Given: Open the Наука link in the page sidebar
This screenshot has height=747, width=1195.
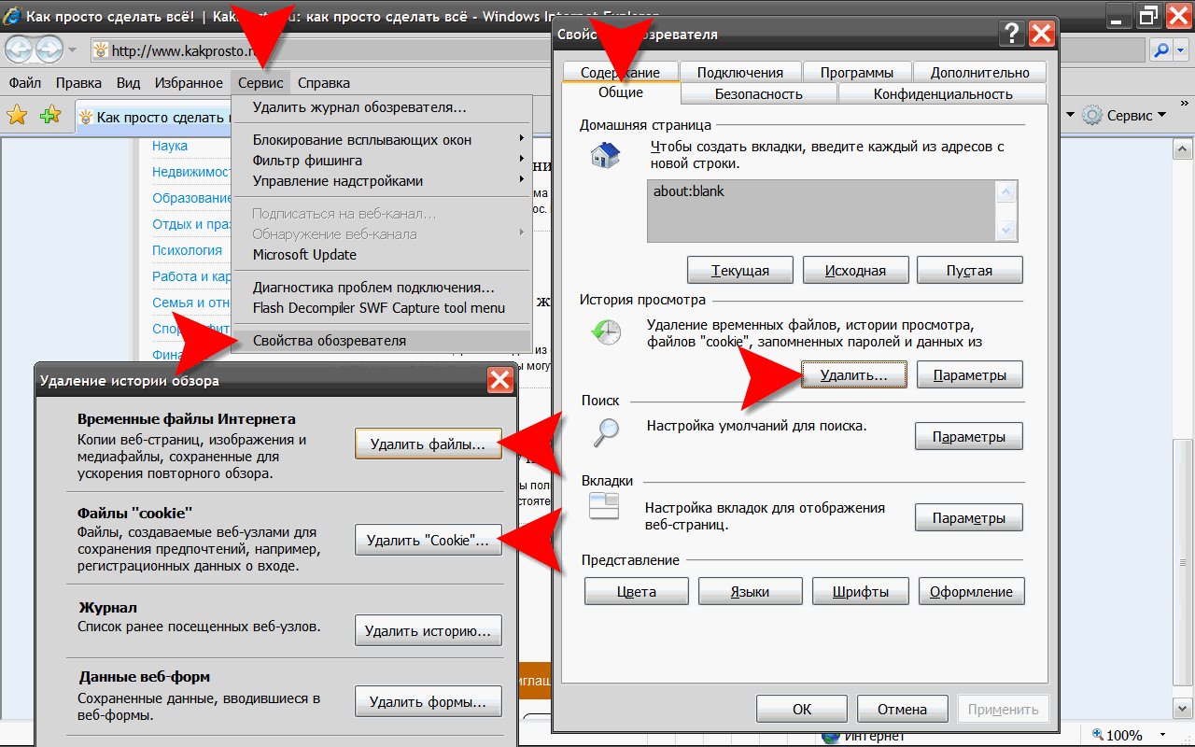Looking at the screenshot, I should point(170,146).
